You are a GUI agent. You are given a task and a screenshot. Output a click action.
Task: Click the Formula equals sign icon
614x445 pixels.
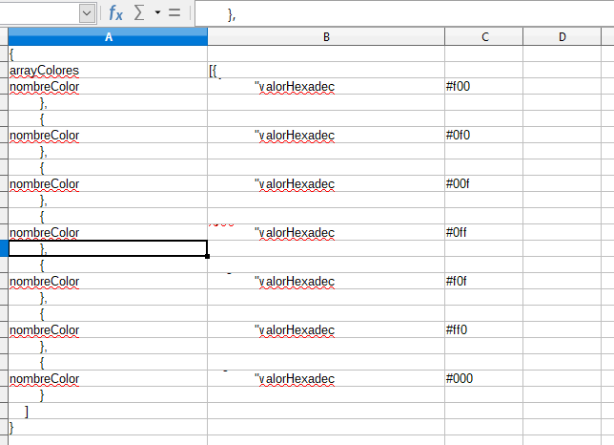tap(174, 13)
